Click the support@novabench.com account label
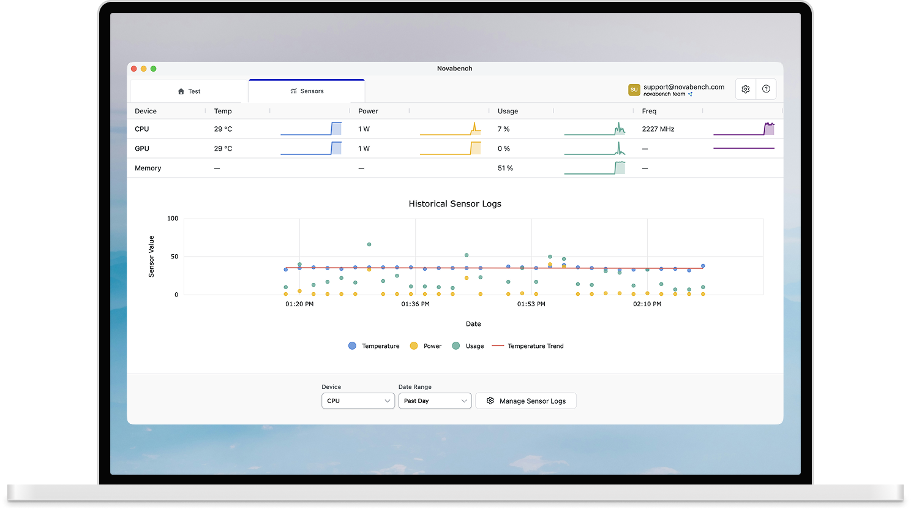 tap(683, 86)
